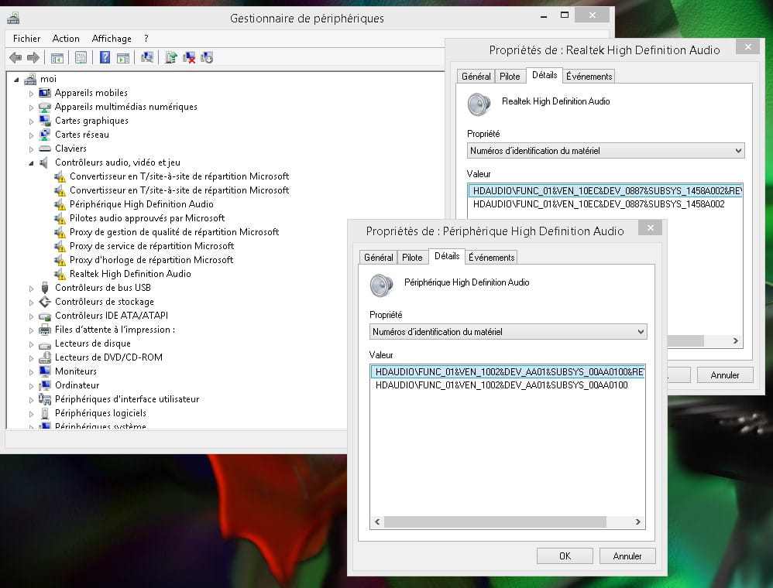This screenshot has width=773, height=588.
Task: Click the Help icon in the toolbar
Action: click(105, 58)
